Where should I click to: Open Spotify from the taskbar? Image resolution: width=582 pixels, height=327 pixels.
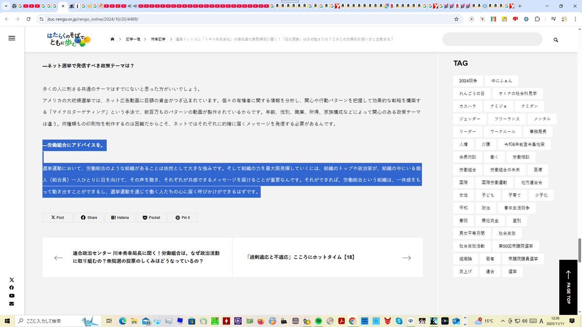[x=319, y=321]
